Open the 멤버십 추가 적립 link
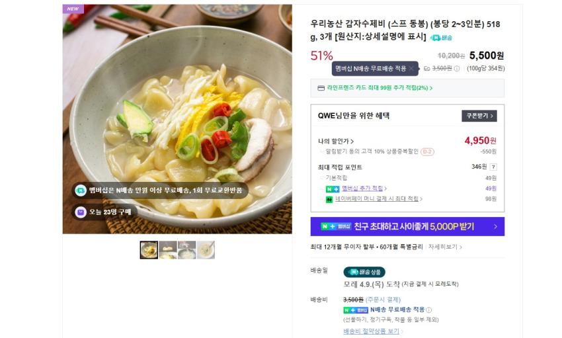Screen dimensions: 562x338 coord(364,189)
